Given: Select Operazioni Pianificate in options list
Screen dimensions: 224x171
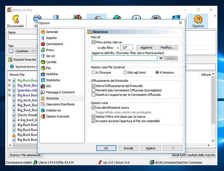Looking at the screenshot, I should (x=60, y=104).
